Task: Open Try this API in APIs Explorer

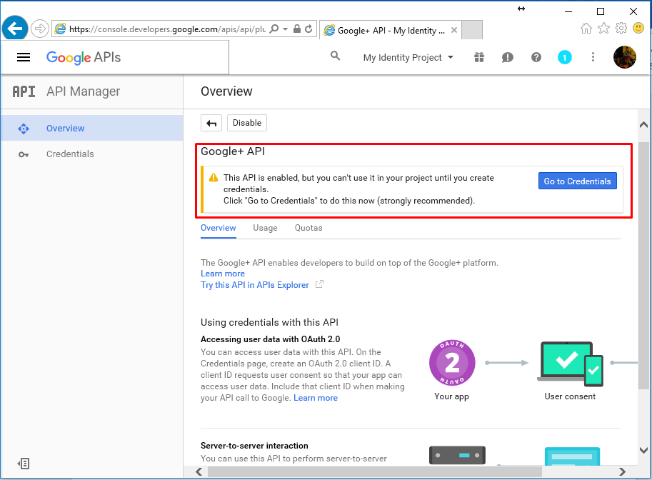Action: [255, 285]
